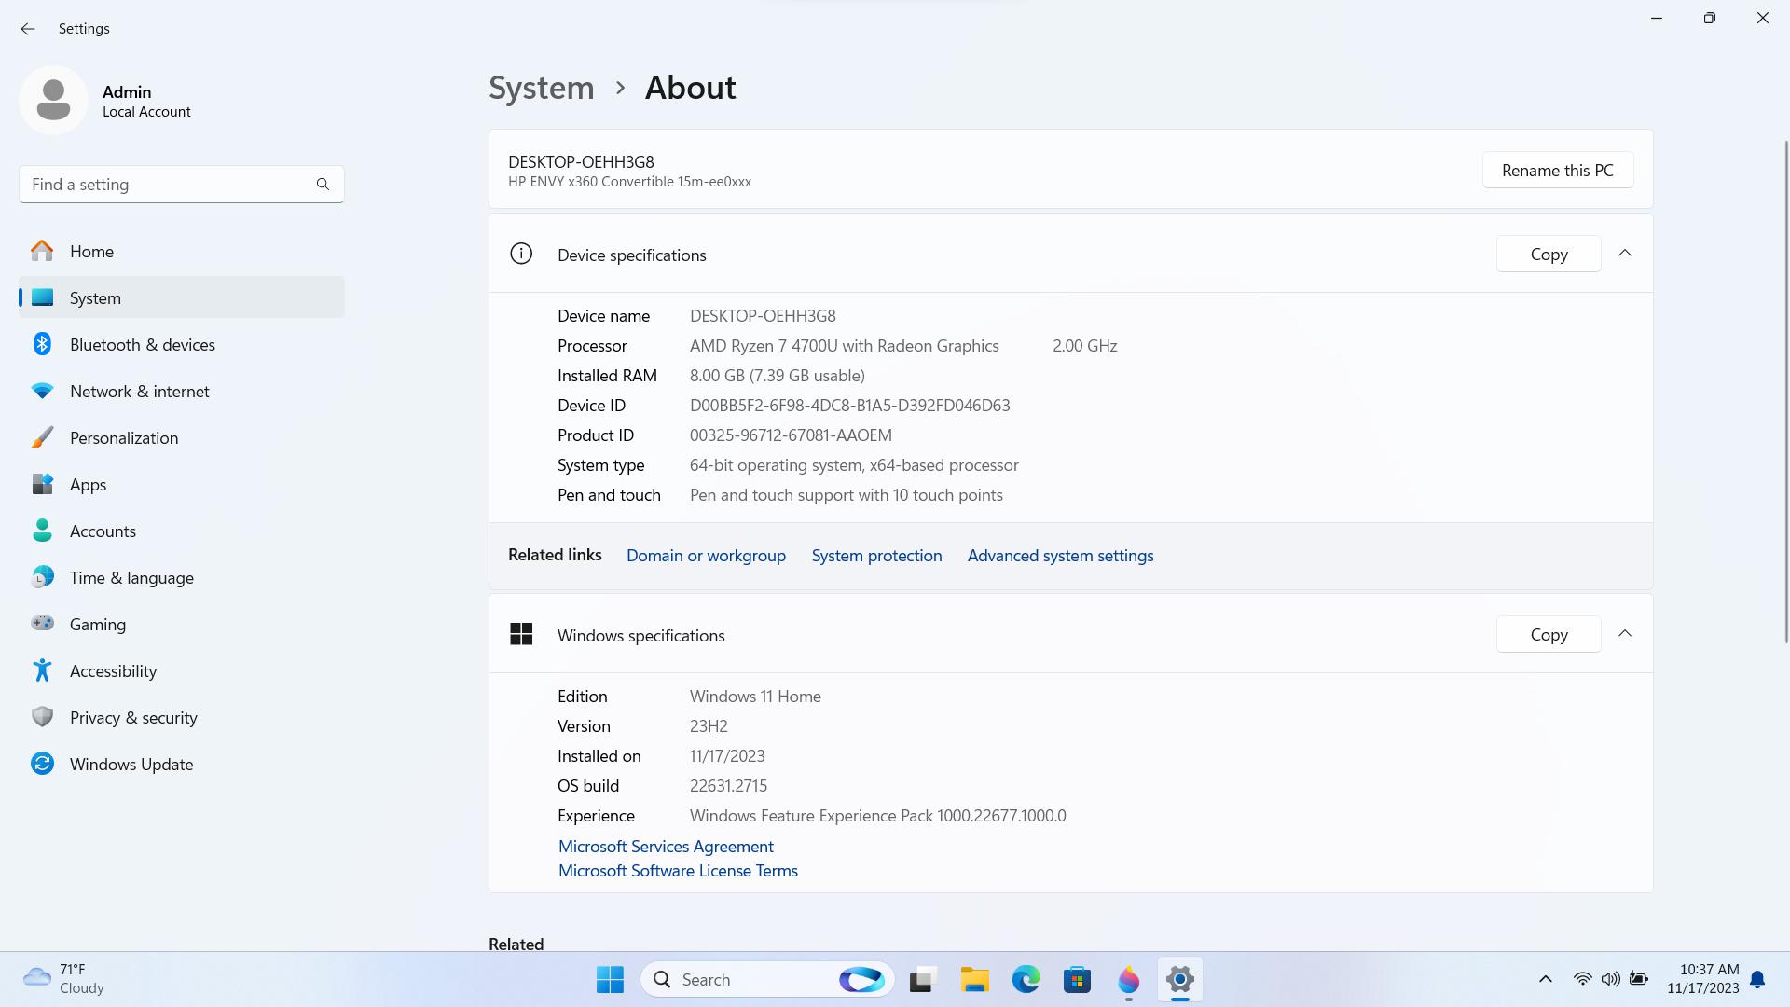Open Bluetooth & devices settings

click(x=182, y=344)
